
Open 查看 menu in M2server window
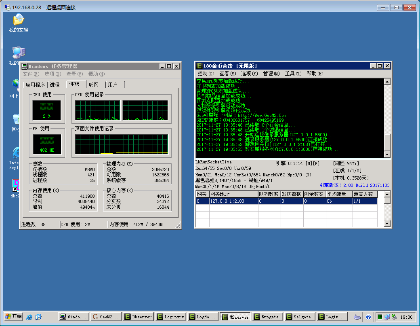(x=228, y=74)
